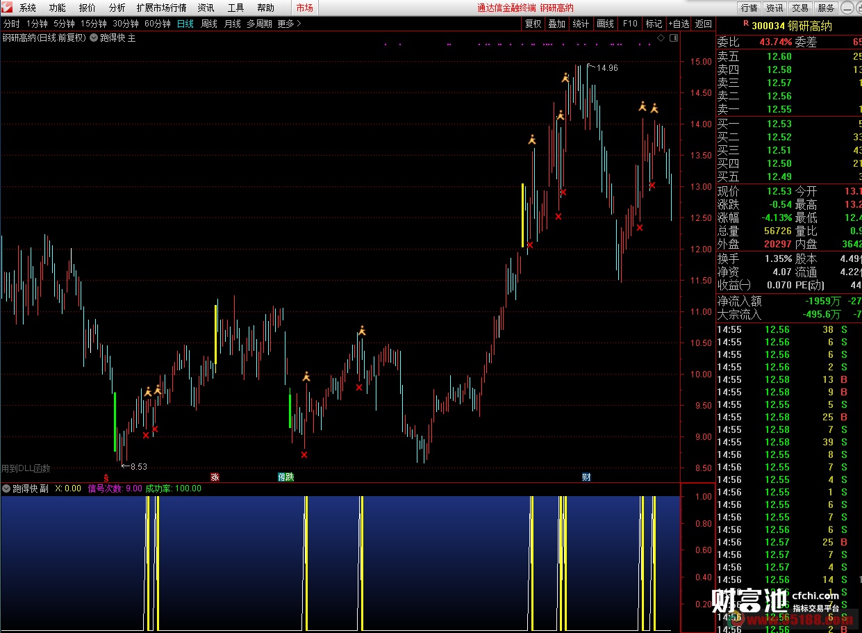Image resolution: width=862 pixels, height=633 pixels.
Task: Click the 财 marker on the date axis
Action: [586, 477]
